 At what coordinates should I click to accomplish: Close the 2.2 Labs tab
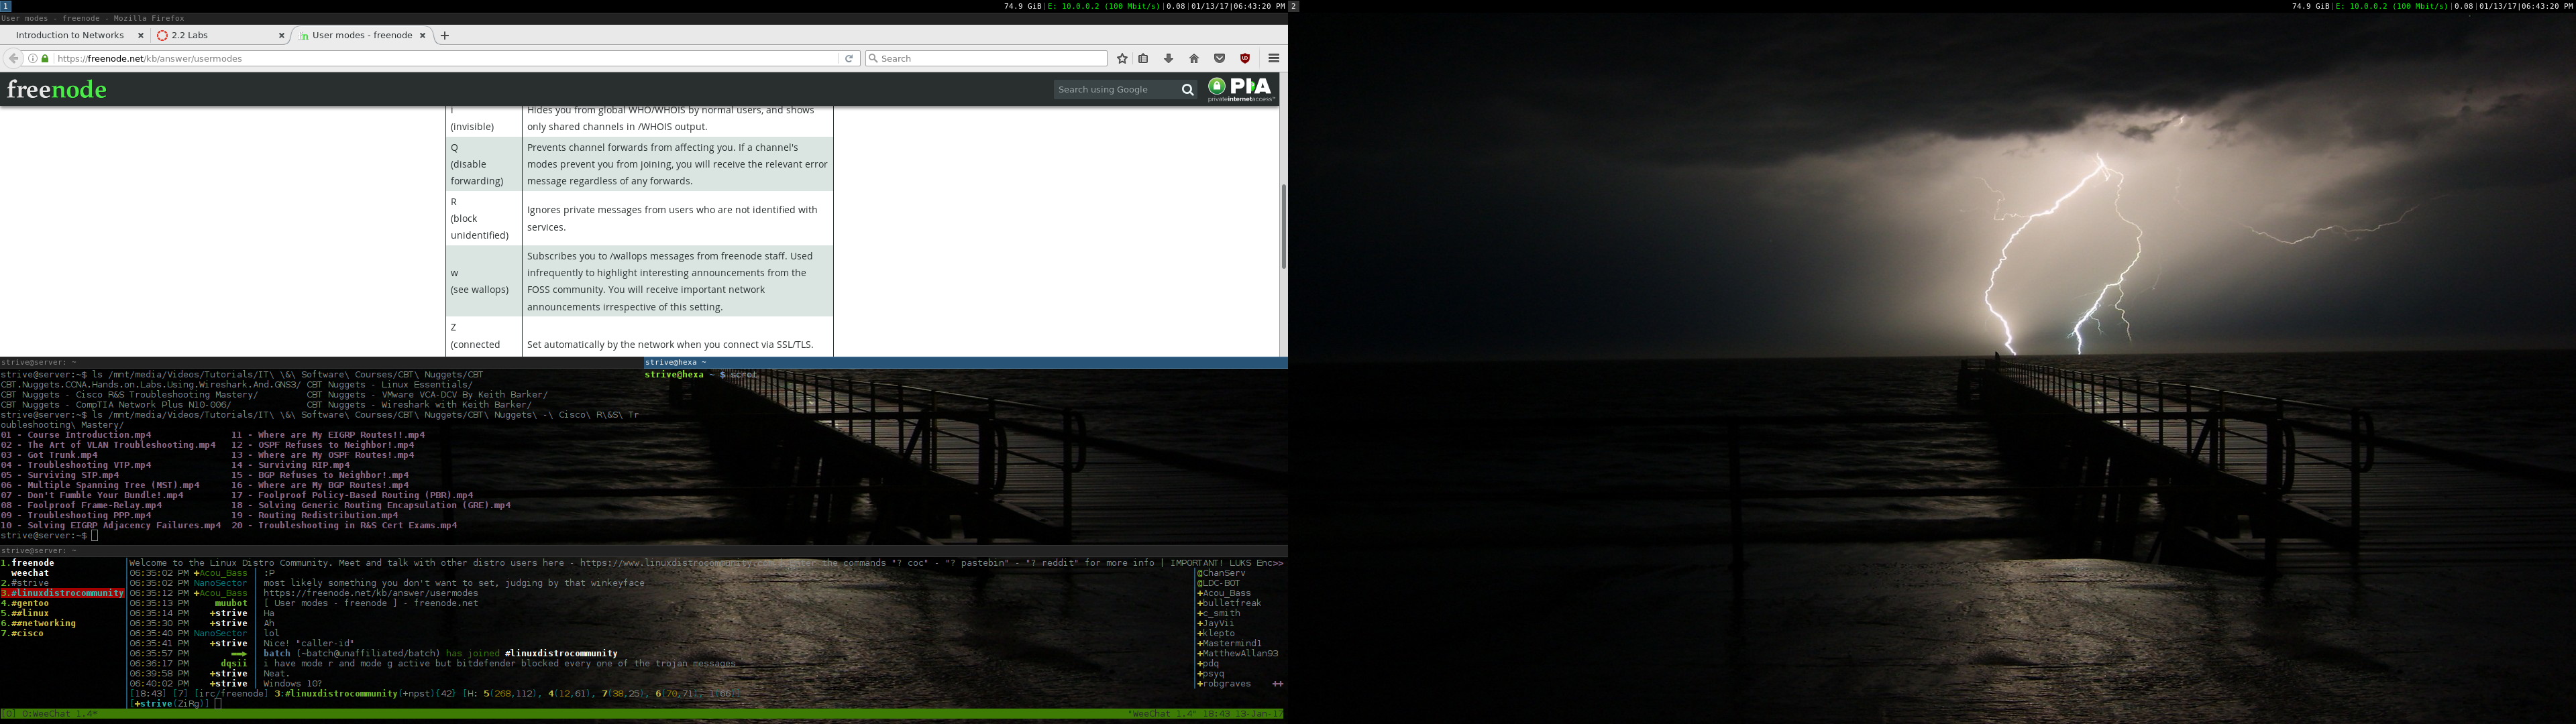[281, 35]
